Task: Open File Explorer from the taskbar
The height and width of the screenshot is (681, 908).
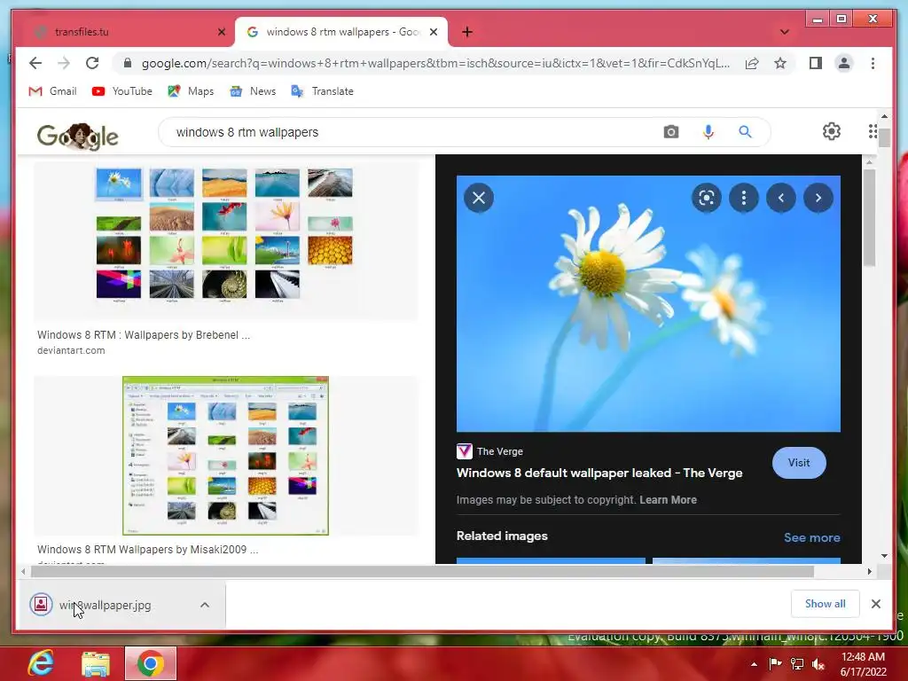Action: (x=96, y=663)
